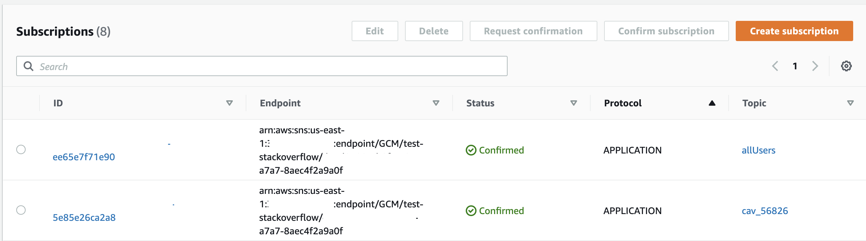The height and width of the screenshot is (241, 866).
Task: Sort by ID column arrow
Action: pos(229,103)
